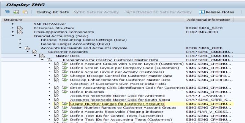Click the Release Notes info icon

pyautogui.click(x=202, y=12)
